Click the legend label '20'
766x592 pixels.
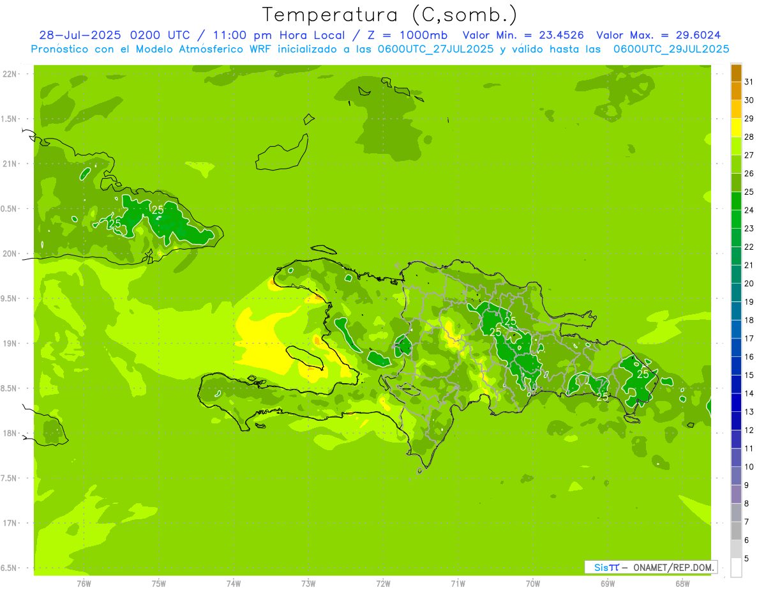pyautogui.click(x=749, y=283)
